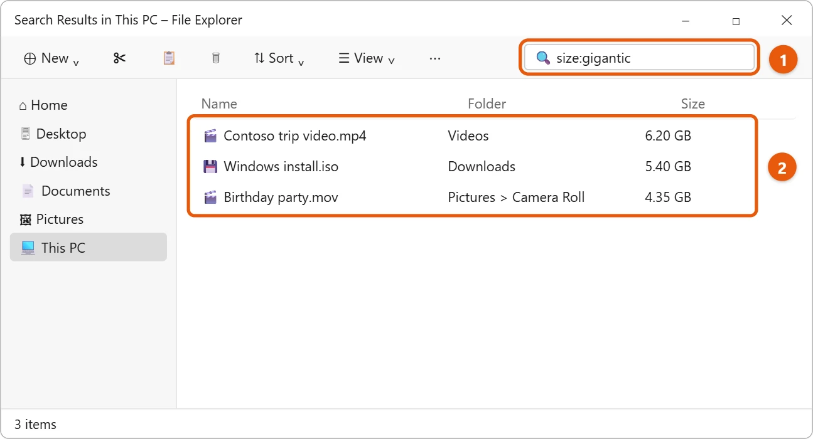This screenshot has height=439, width=813.
Task: Click the Cut scissors icon
Action: coord(119,58)
